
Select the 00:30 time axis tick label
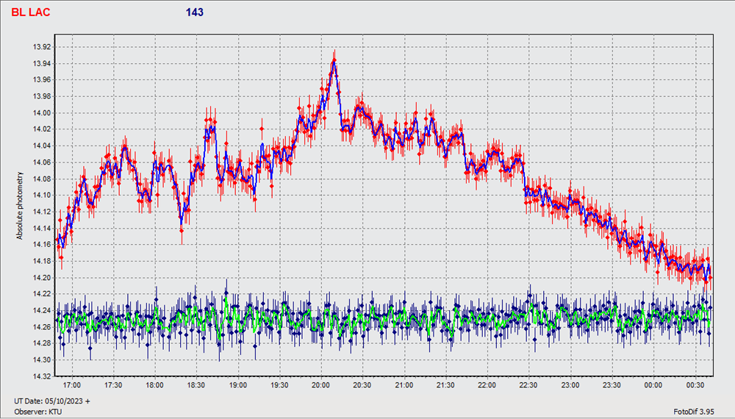[695, 384]
